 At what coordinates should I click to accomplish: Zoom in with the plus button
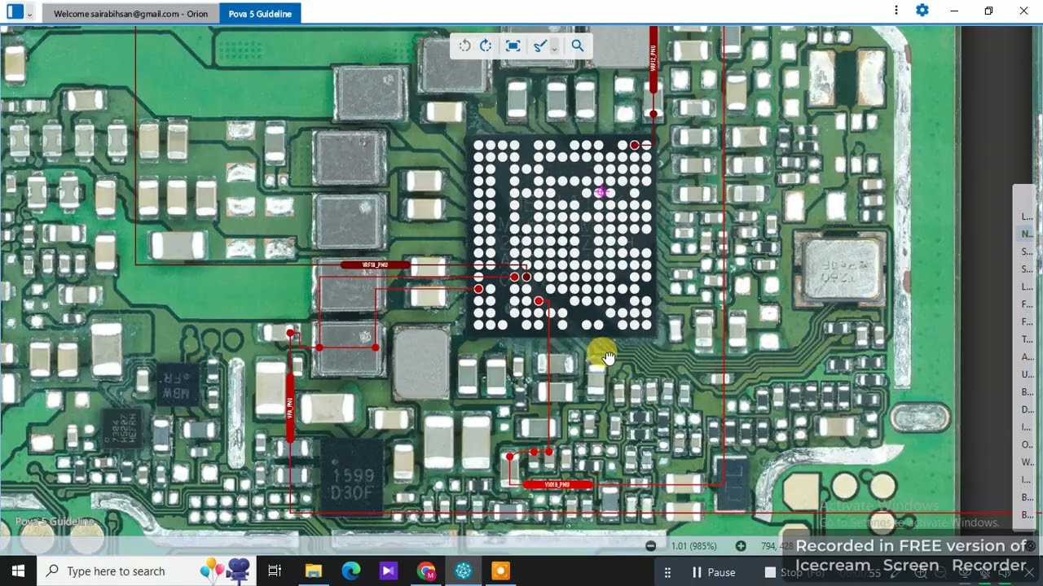click(741, 546)
